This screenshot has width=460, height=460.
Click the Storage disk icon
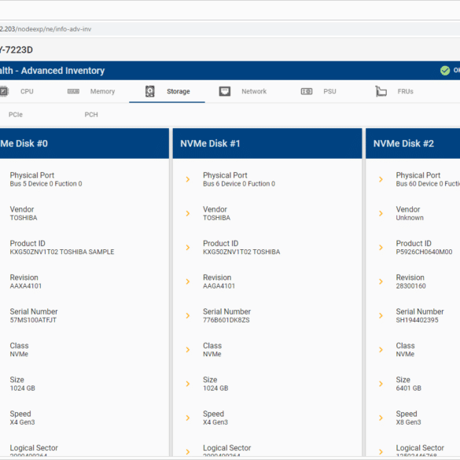150,91
